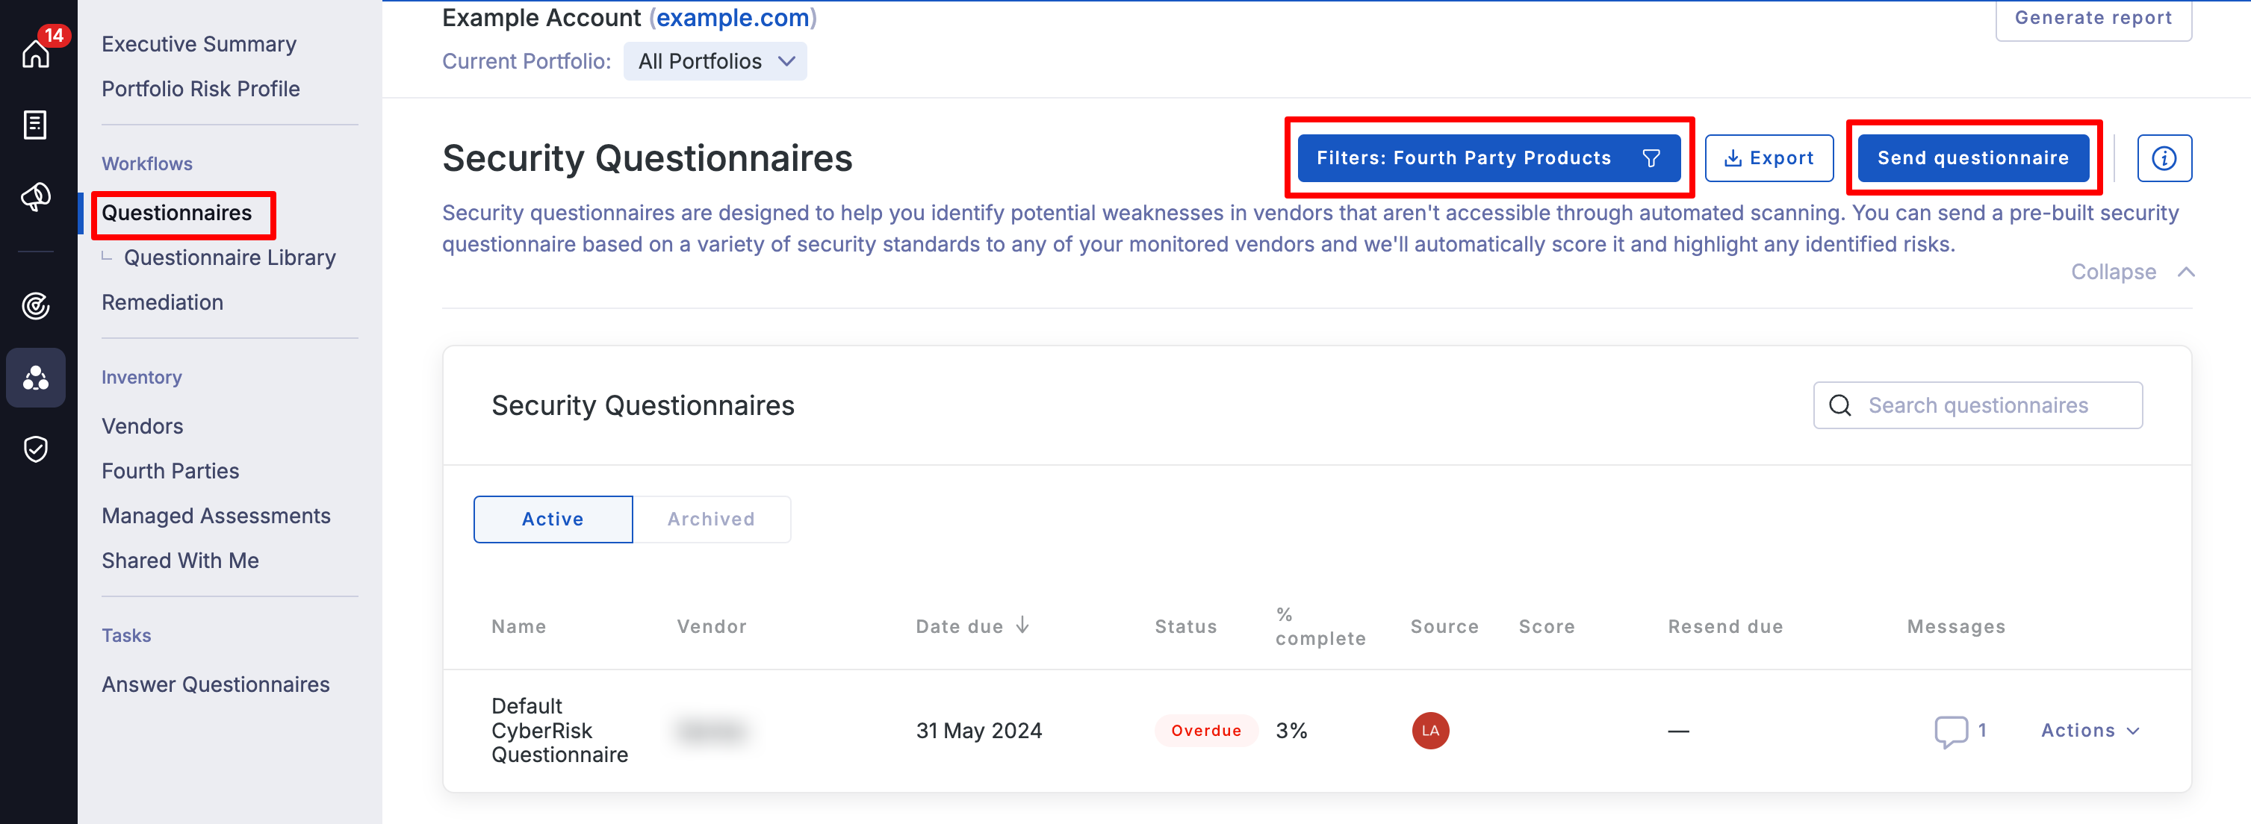2251x824 pixels.
Task: Expand the Actions dropdown in questionnaire row
Action: (x=2090, y=731)
